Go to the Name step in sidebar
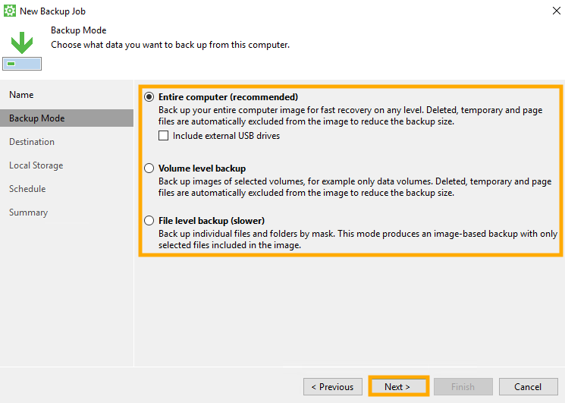Screen dimensions: 565x403 21,95
